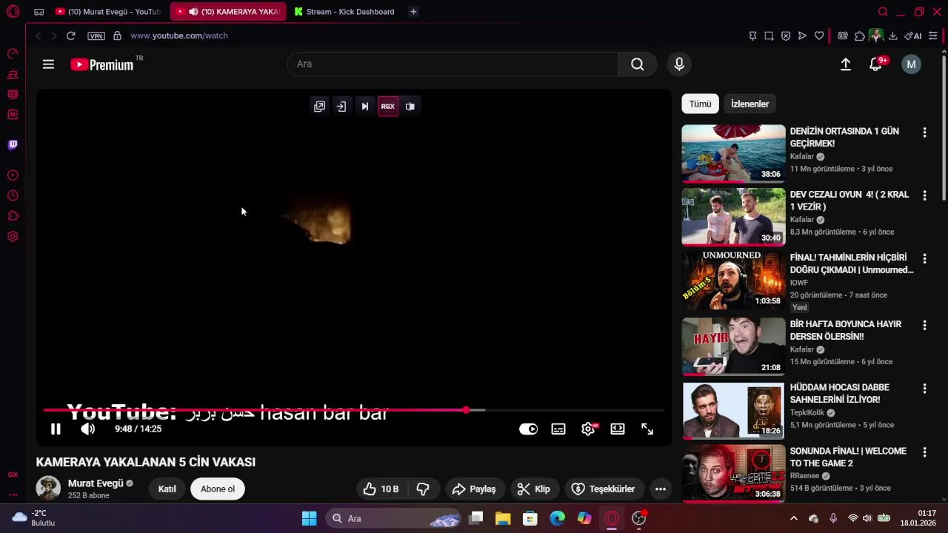Open browser downloads icon
Screen dimensions: 948x533
(892, 36)
